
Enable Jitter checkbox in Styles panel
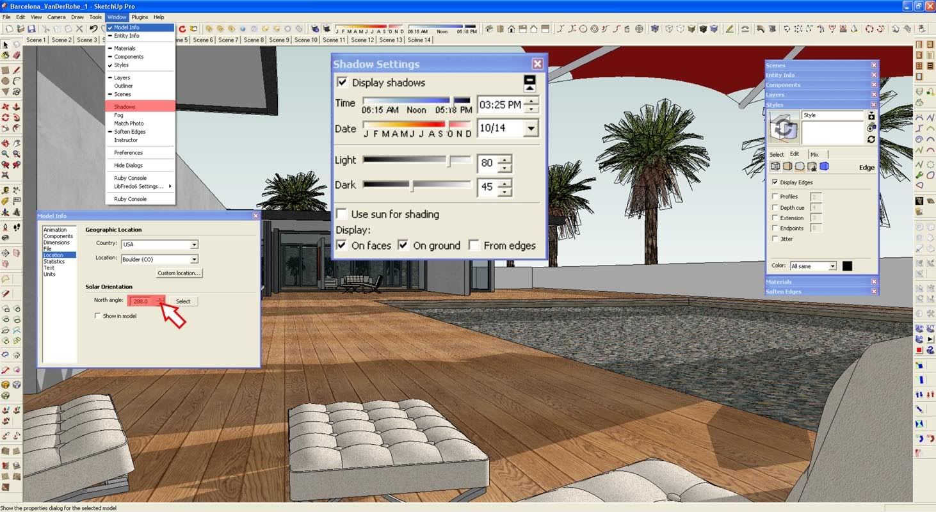pos(775,239)
